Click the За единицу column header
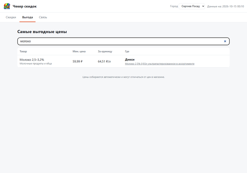247x173 pixels. click(105, 51)
